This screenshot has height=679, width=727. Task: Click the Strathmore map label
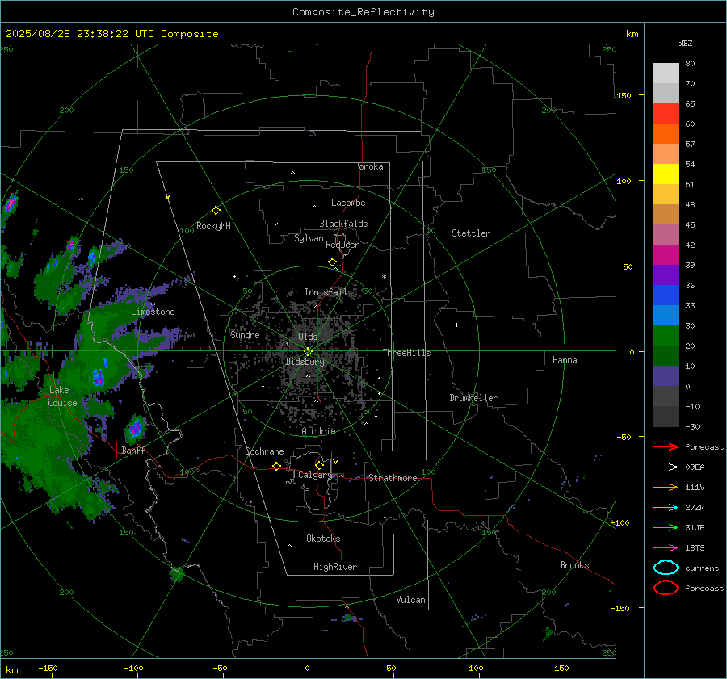[393, 478]
